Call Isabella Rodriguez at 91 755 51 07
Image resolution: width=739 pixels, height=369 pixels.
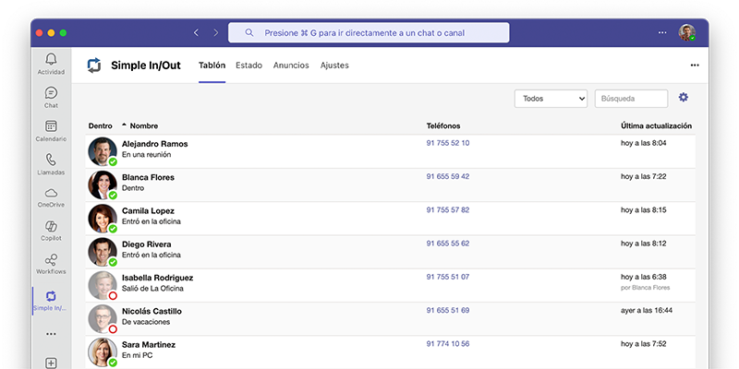pyautogui.click(x=448, y=277)
